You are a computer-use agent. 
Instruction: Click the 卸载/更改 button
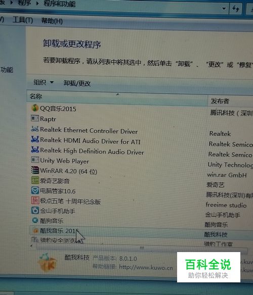pos(77,83)
